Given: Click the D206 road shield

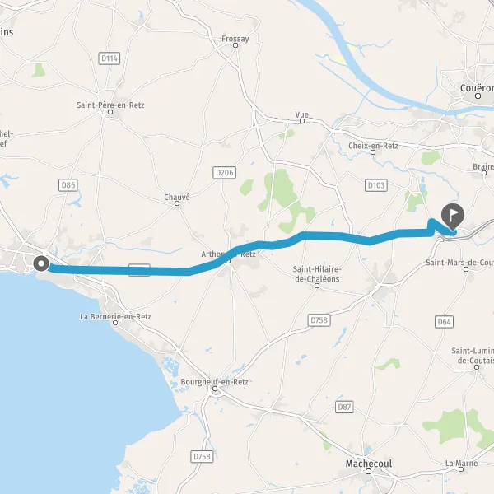Looking at the screenshot, I should [224, 173].
